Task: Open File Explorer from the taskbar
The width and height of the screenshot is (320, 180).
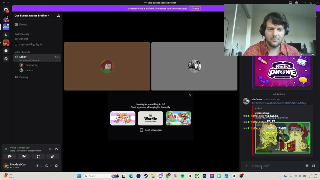Action: click(x=153, y=176)
